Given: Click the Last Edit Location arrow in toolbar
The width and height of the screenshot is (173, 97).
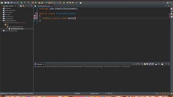Looking at the screenshot, I should pyautogui.click(x=68, y=3).
